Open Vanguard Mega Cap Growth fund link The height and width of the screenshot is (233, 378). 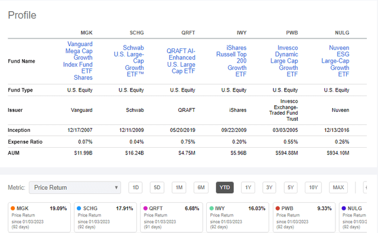pyautogui.click(x=78, y=61)
